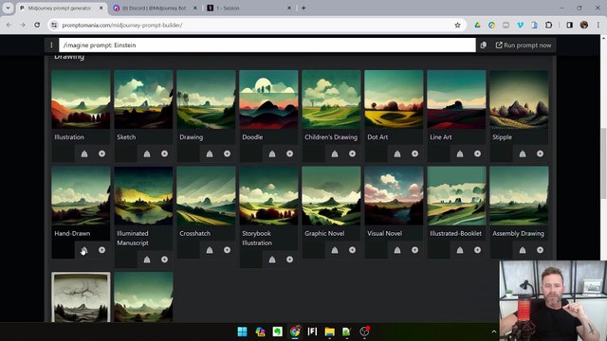607x341 pixels.
Task: Select the Stipple thumbnail image
Action: click(x=519, y=99)
